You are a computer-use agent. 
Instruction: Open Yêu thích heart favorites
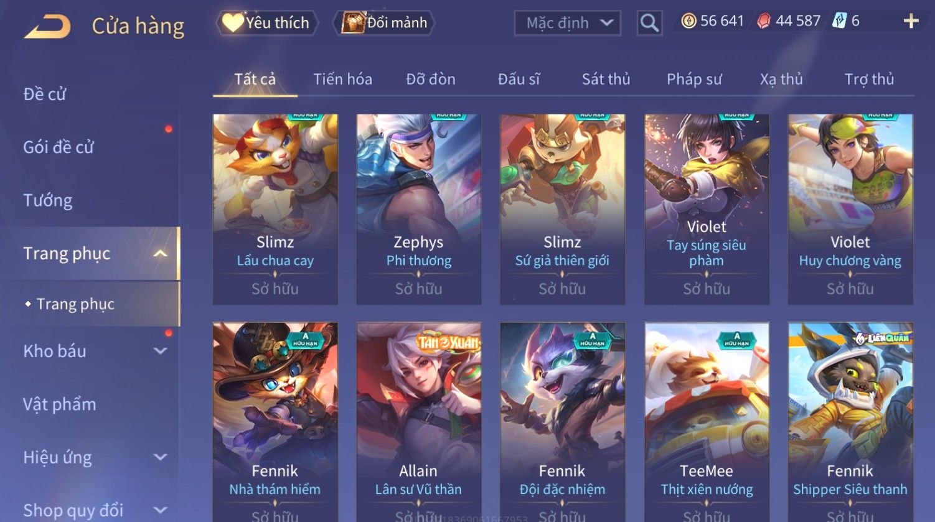click(x=267, y=23)
